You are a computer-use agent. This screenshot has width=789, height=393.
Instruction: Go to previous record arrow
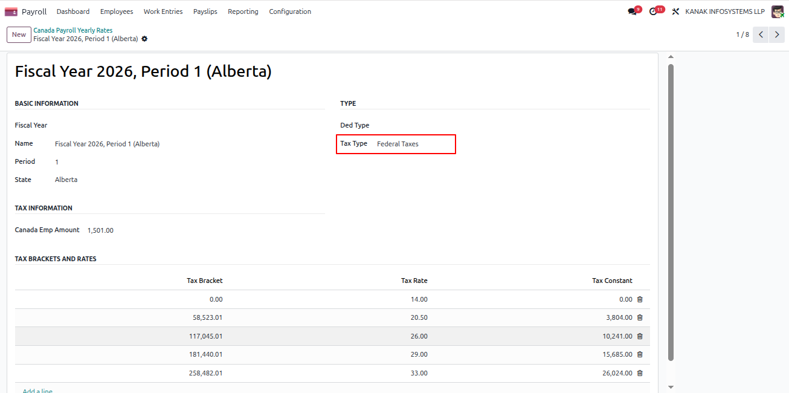(x=761, y=34)
